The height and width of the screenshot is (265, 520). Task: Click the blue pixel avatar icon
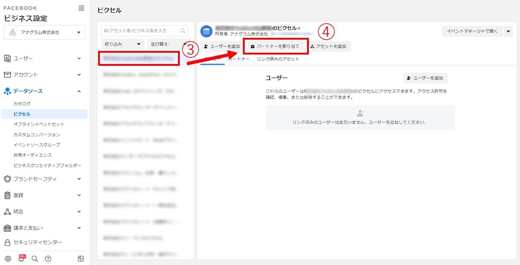click(206, 31)
